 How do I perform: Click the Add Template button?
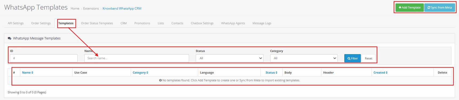409,7
